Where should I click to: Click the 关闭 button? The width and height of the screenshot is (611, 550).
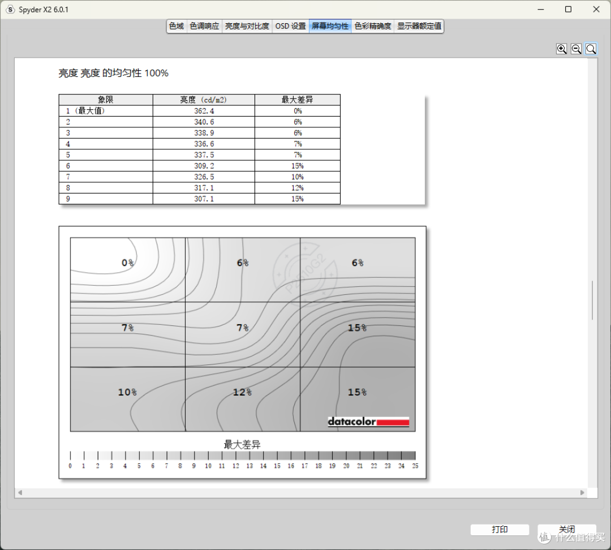point(566,529)
